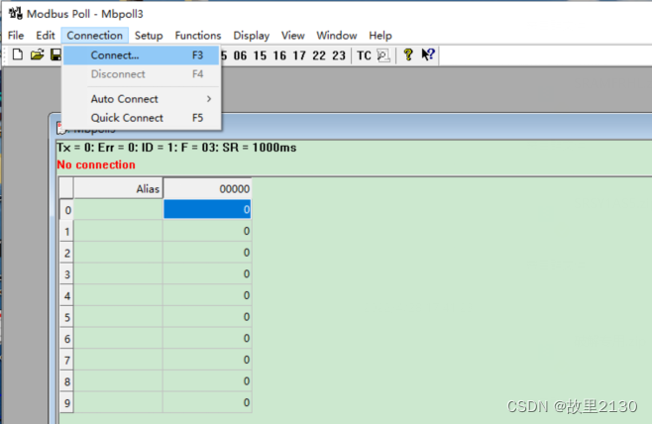
Task: Select the value cell in row 7
Action: pyautogui.click(x=207, y=360)
